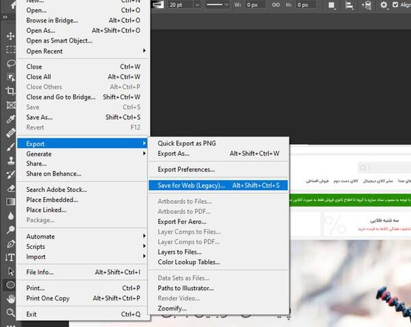Viewport: 411px width, 327px height.
Task: Select the Lasso tool
Action: (10, 64)
